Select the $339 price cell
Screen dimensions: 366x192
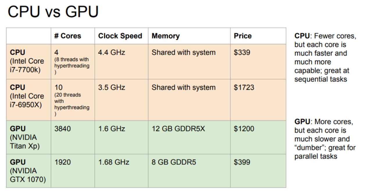(x=258, y=62)
